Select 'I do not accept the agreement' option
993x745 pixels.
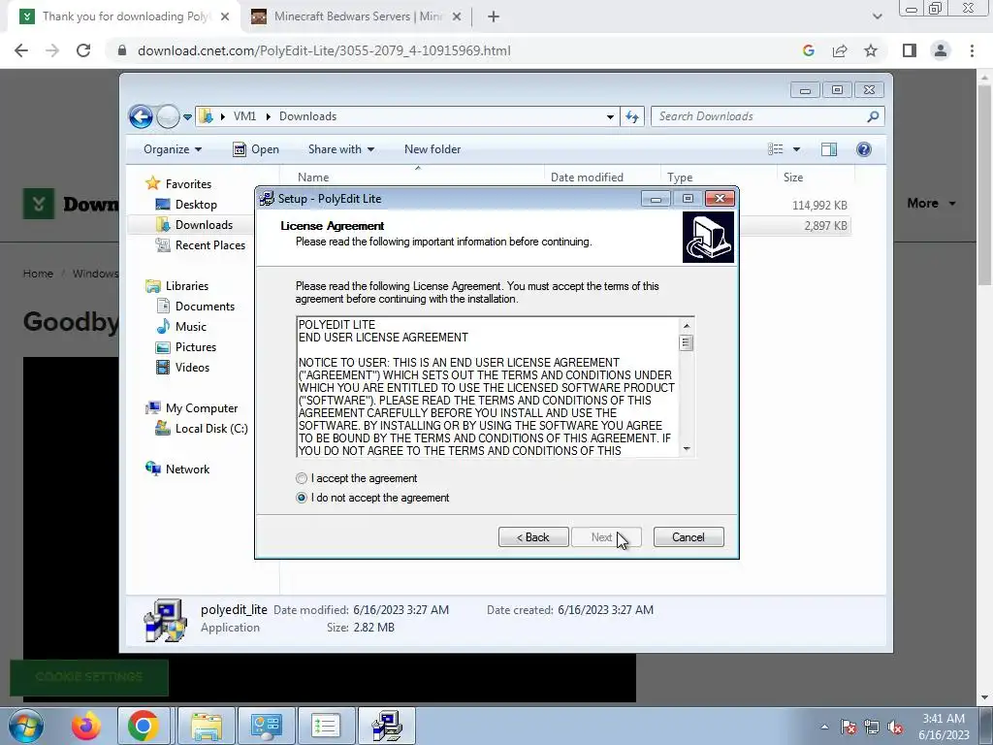302,498
